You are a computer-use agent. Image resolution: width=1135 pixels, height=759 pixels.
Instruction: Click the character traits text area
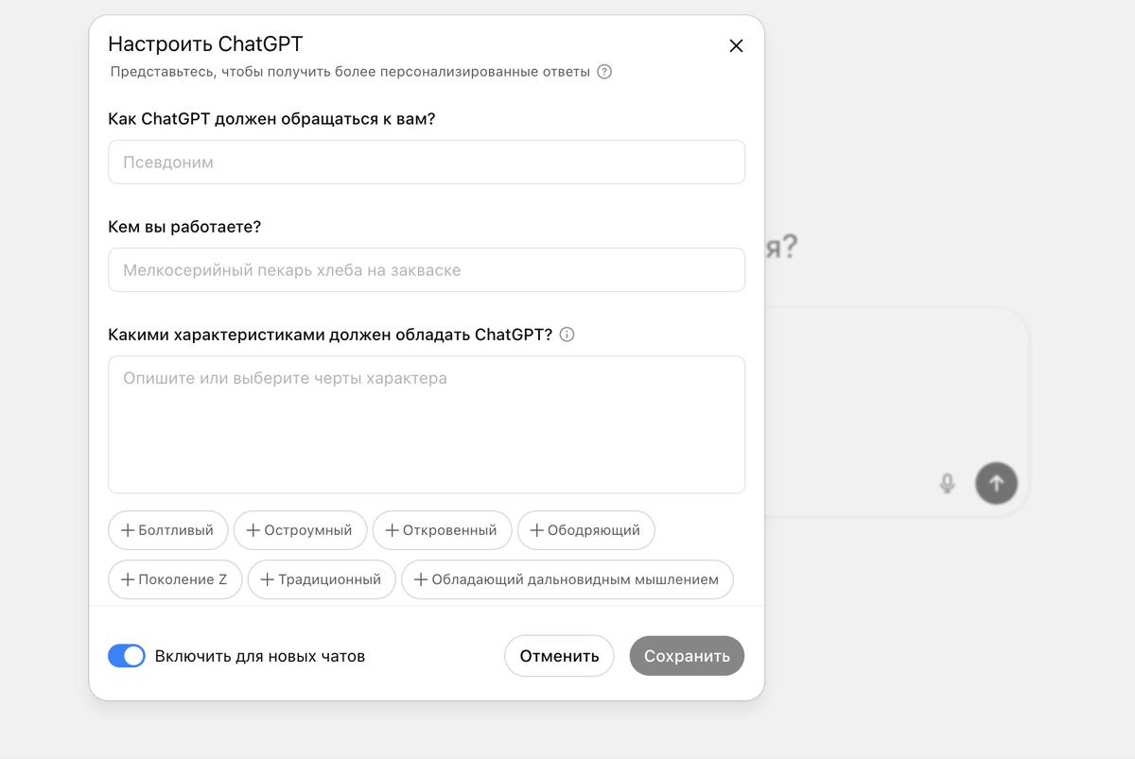point(427,424)
